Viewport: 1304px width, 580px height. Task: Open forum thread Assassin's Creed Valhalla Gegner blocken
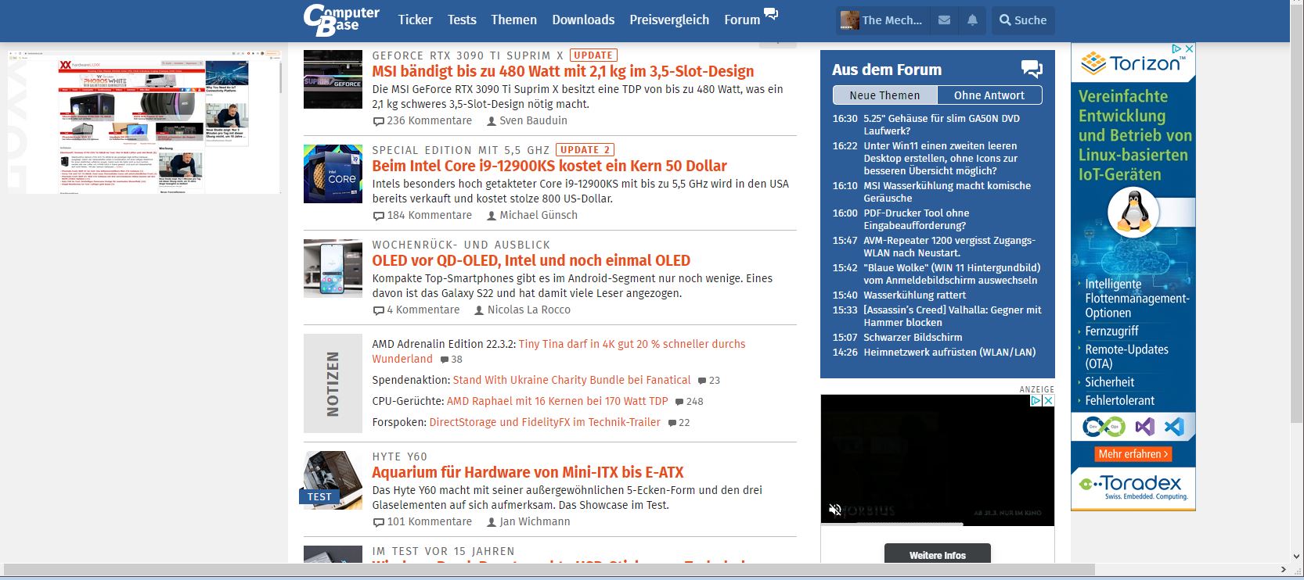[x=952, y=316]
